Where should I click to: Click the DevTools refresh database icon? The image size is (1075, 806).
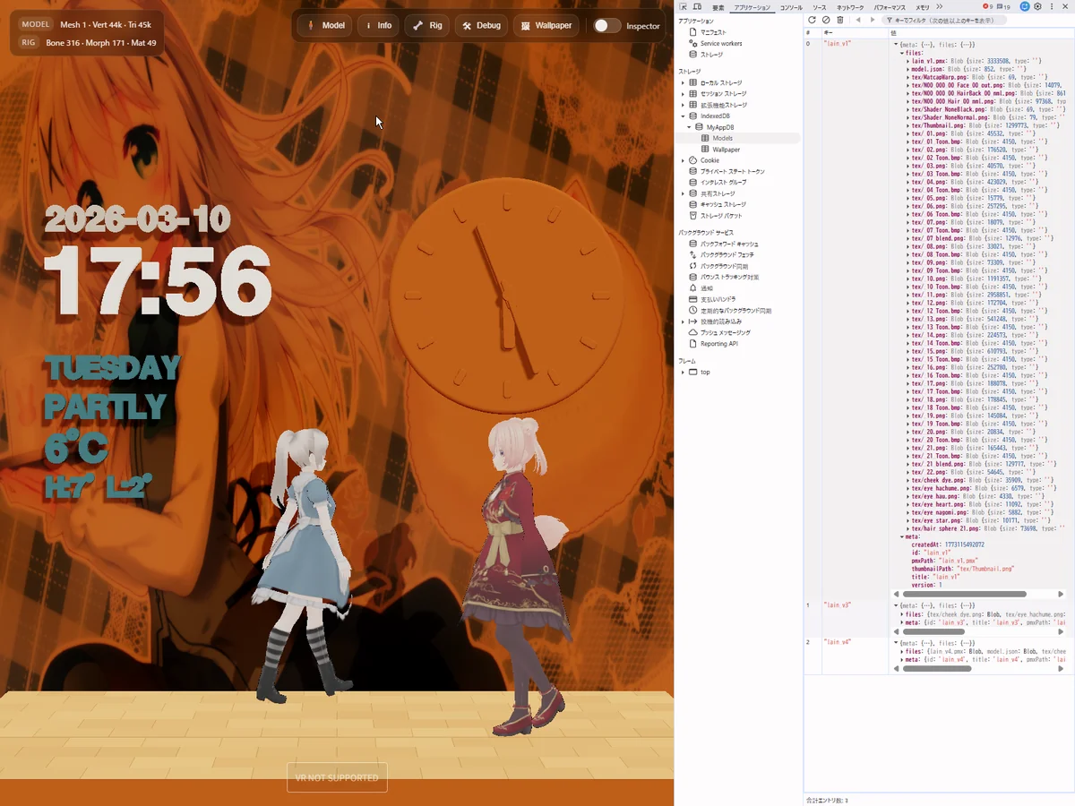coord(813,20)
